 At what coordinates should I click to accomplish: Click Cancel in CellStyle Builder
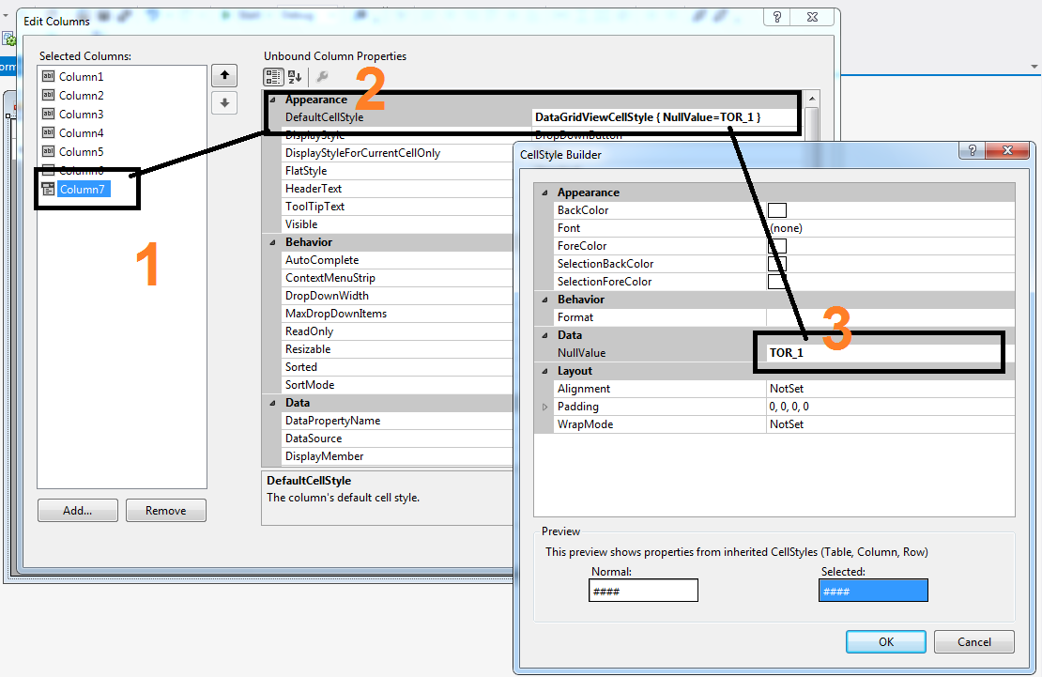click(974, 641)
